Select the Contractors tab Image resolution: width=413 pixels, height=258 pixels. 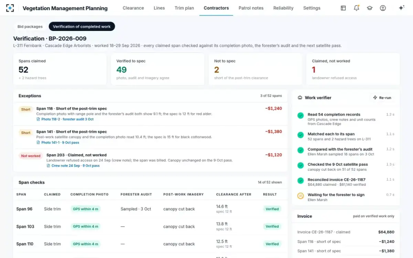coord(216,8)
